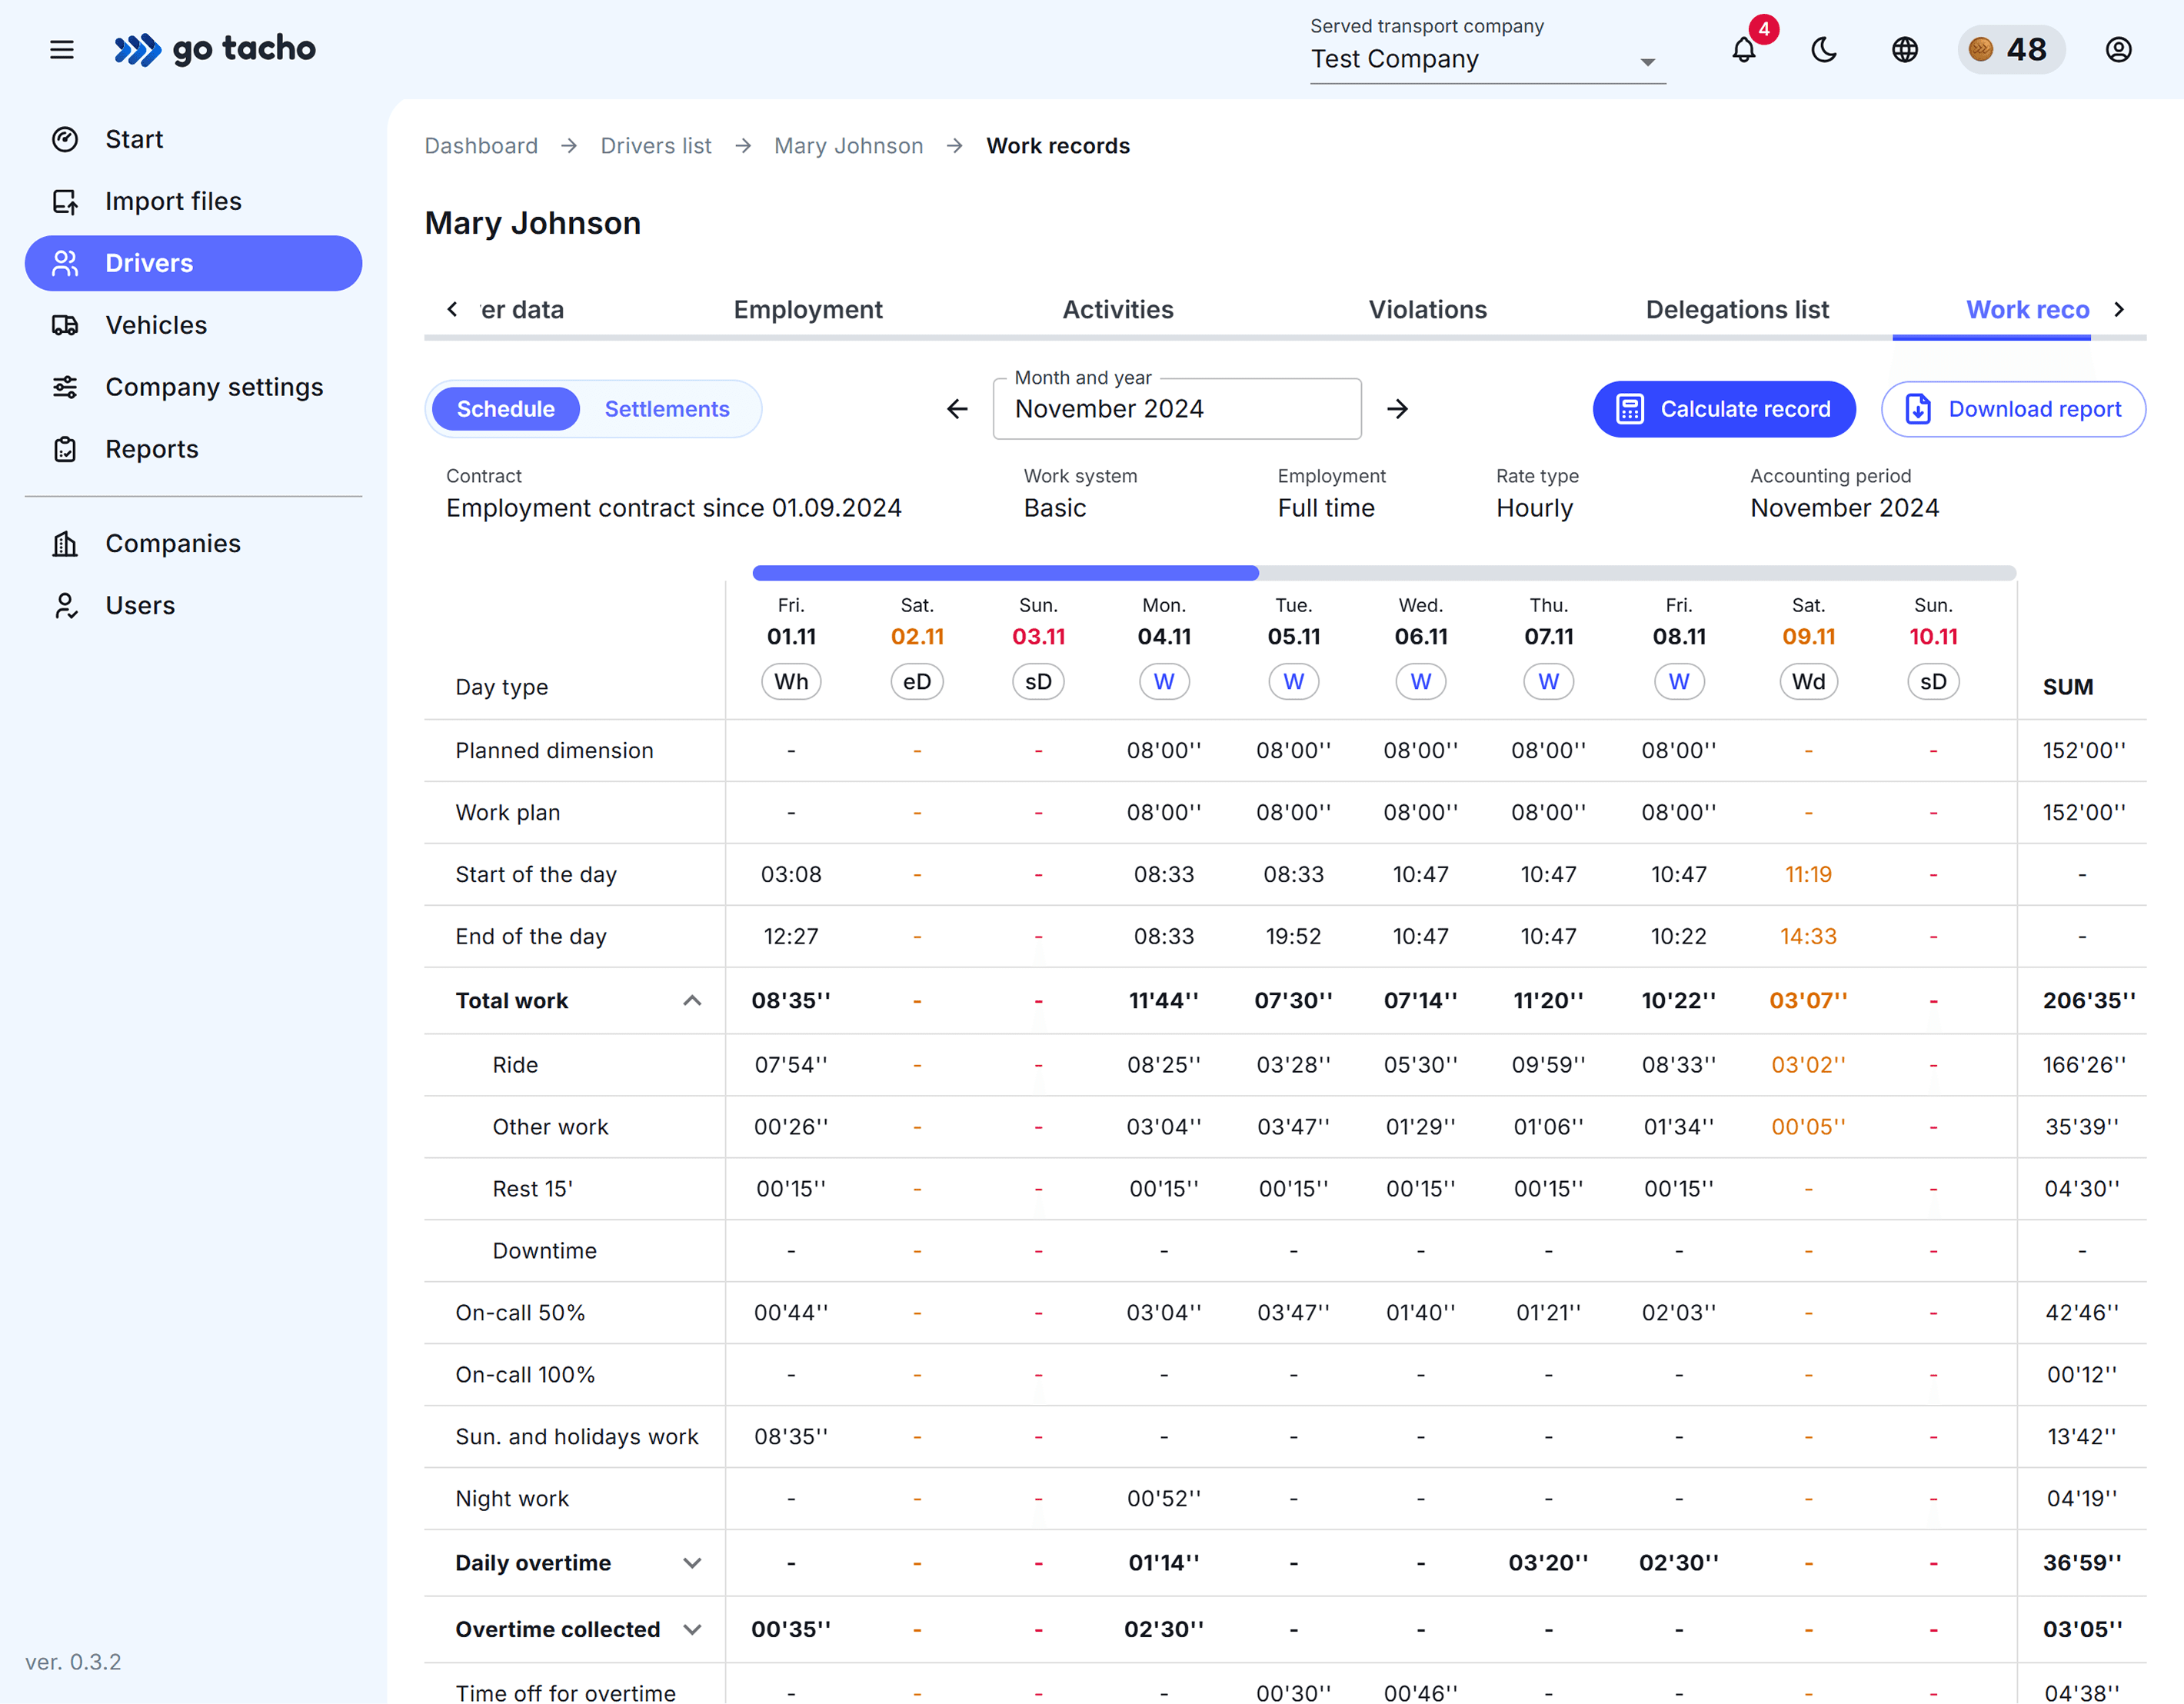Collapse the Total work row
The height and width of the screenshot is (1704, 2184).
[x=692, y=1001]
